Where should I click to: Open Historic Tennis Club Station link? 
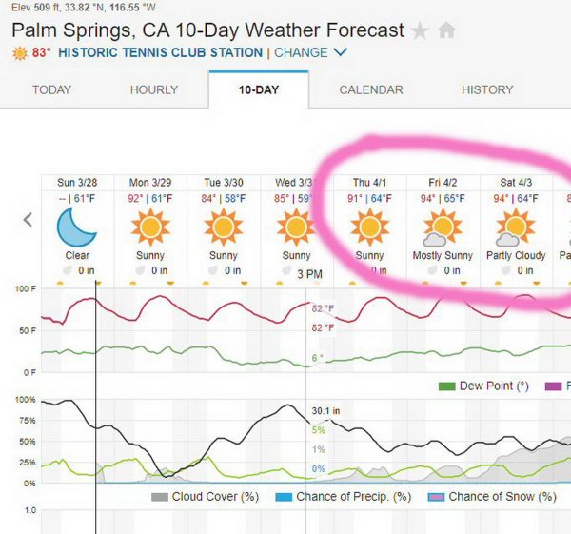point(160,53)
